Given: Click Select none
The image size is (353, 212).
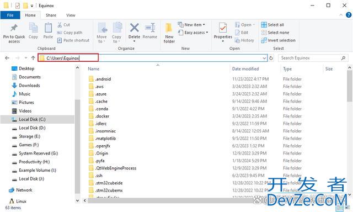Looking at the screenshot, I should 275,33.
